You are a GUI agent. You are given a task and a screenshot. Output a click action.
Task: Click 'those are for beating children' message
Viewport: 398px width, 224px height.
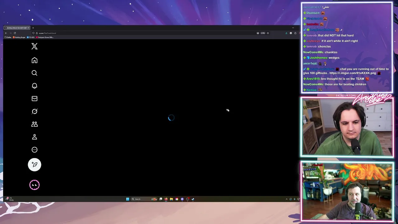point(345,84)
